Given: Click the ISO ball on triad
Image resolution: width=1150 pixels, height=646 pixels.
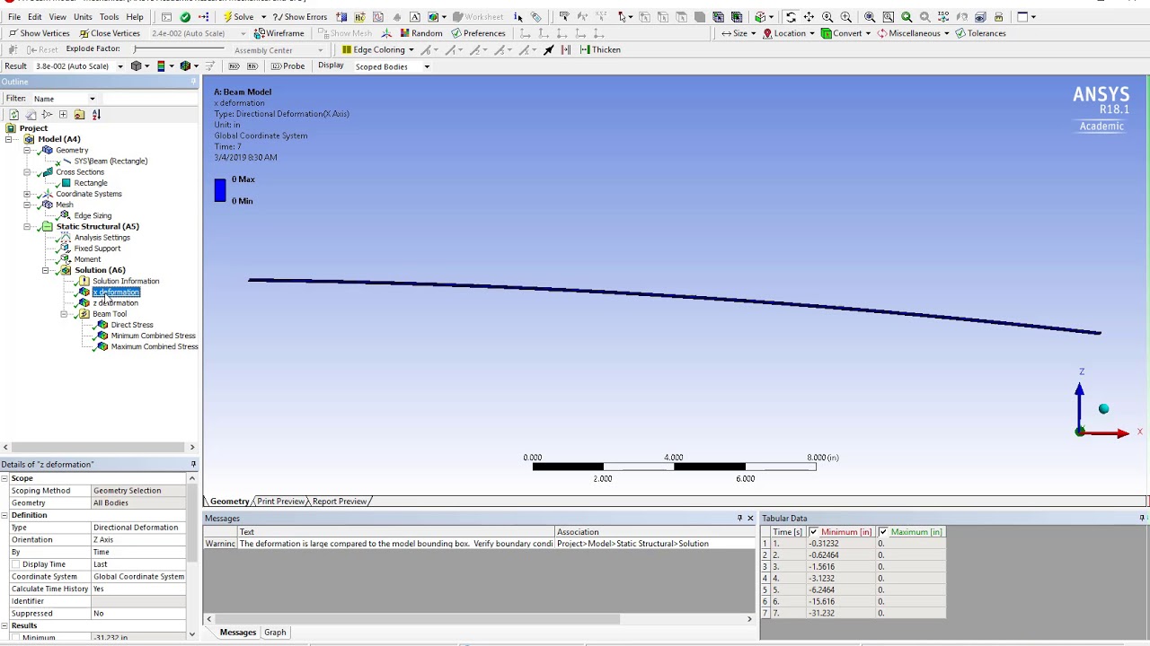Looking at the screenshot, I should (x=1103, y=409).
